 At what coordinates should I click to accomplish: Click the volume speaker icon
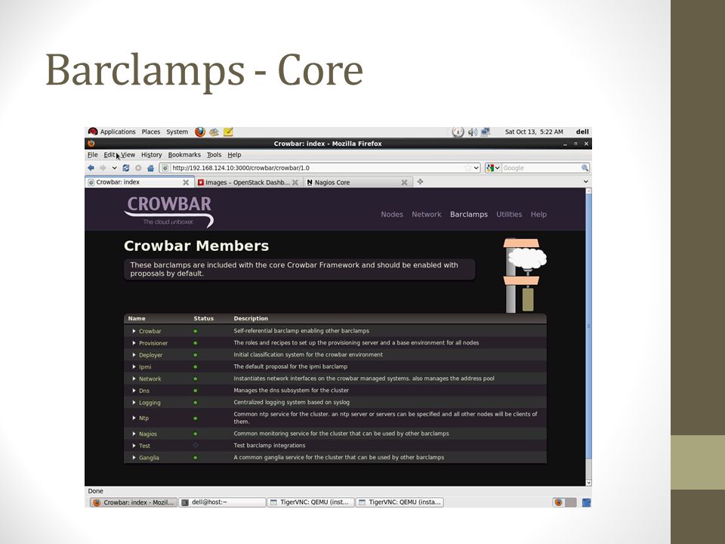point(472,131)
